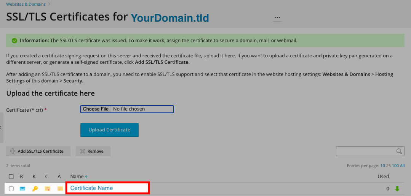The image size is (411, 196).
Task: Click the magnifying glass search icon
Action: tap(399, 151)
